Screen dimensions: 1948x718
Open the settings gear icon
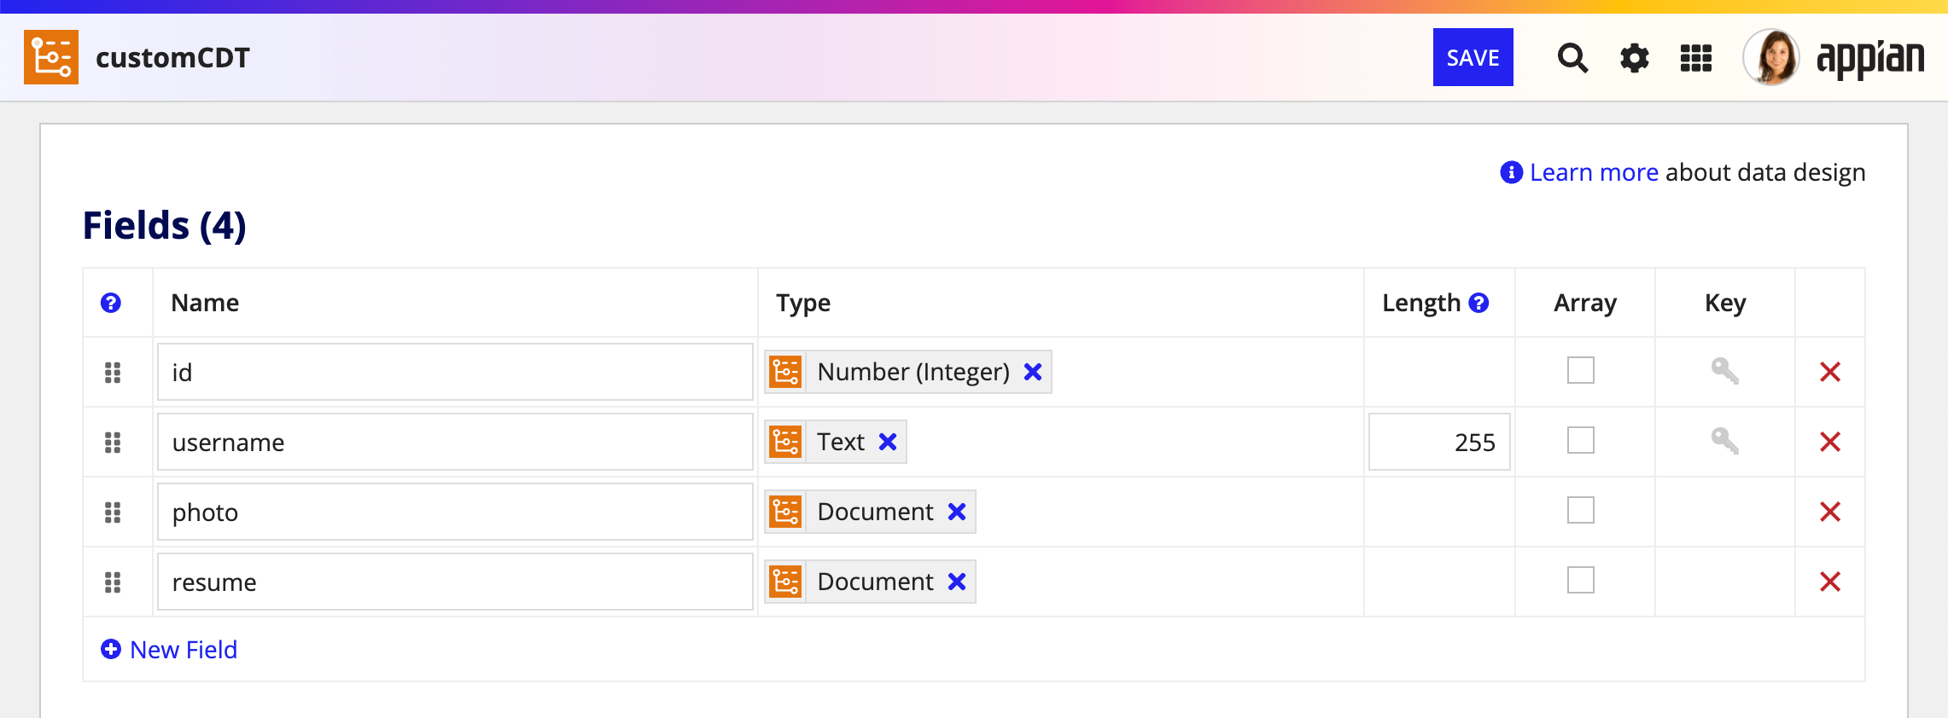[1635, 58]
